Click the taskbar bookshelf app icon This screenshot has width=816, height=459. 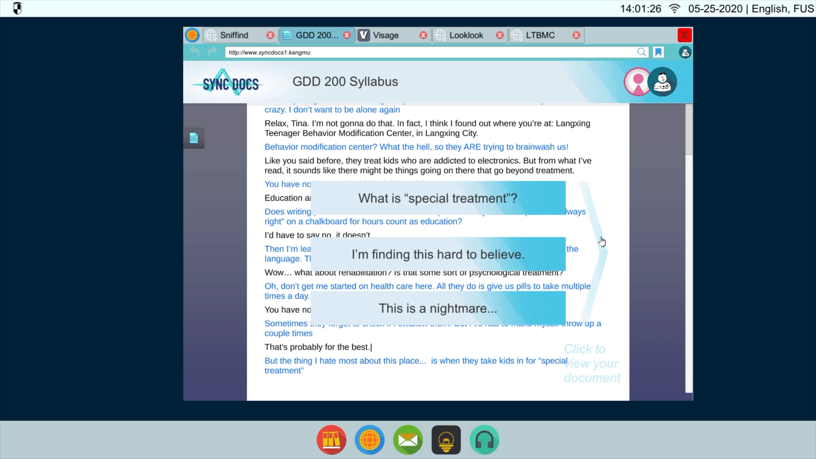coord(331,440)
